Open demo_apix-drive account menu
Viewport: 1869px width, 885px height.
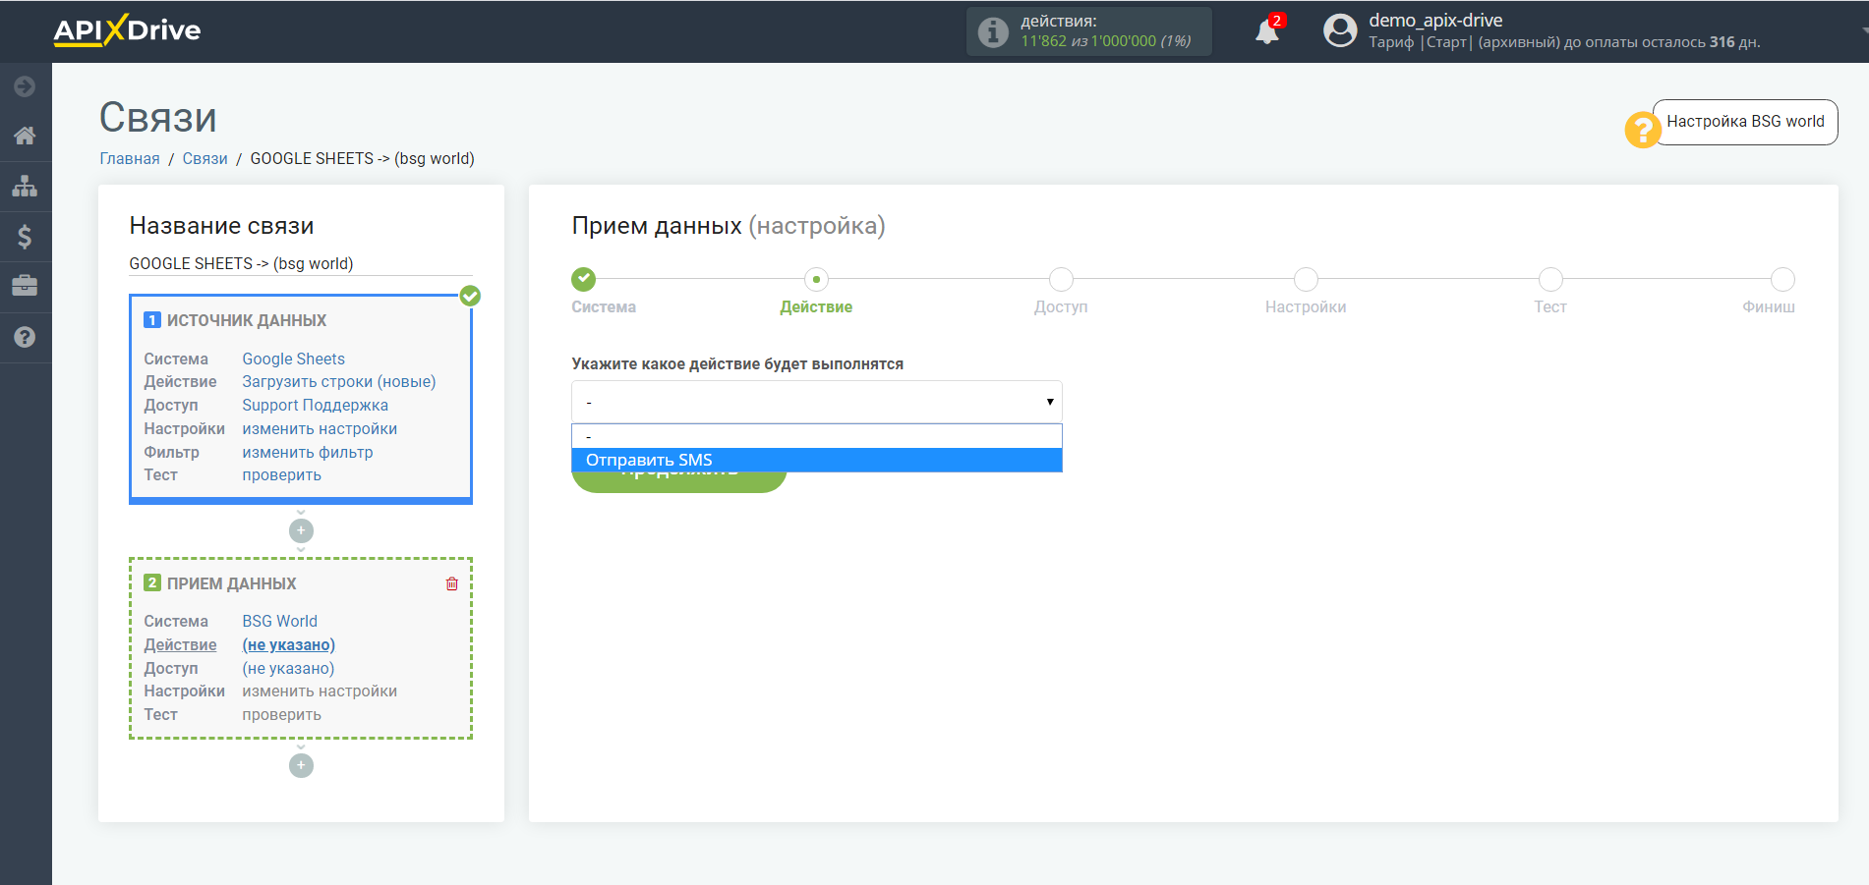[1435, 20]
